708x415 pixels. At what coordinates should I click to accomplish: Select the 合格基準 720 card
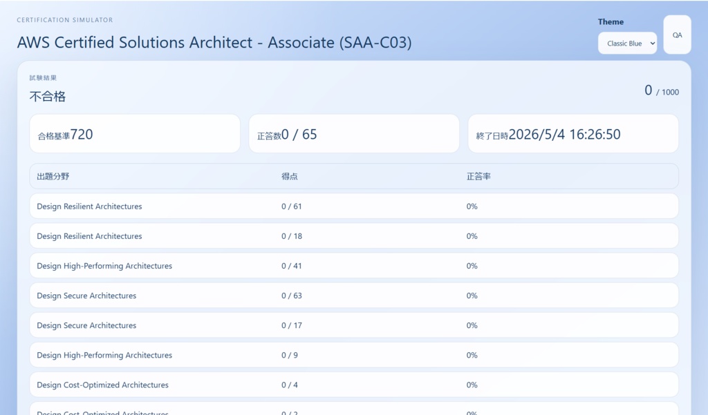click(135, 133)
